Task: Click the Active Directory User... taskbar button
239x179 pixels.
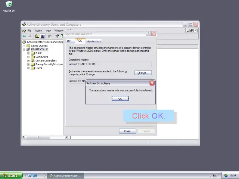Action: pos(65,176)
